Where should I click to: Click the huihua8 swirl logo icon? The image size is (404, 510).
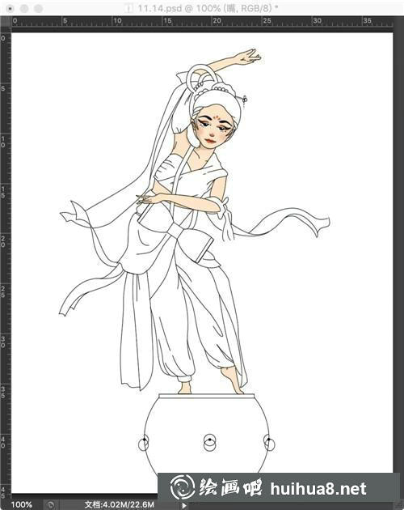(x=182, y=487)
